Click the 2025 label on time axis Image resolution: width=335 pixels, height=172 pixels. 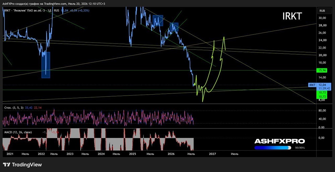[133, 154]
